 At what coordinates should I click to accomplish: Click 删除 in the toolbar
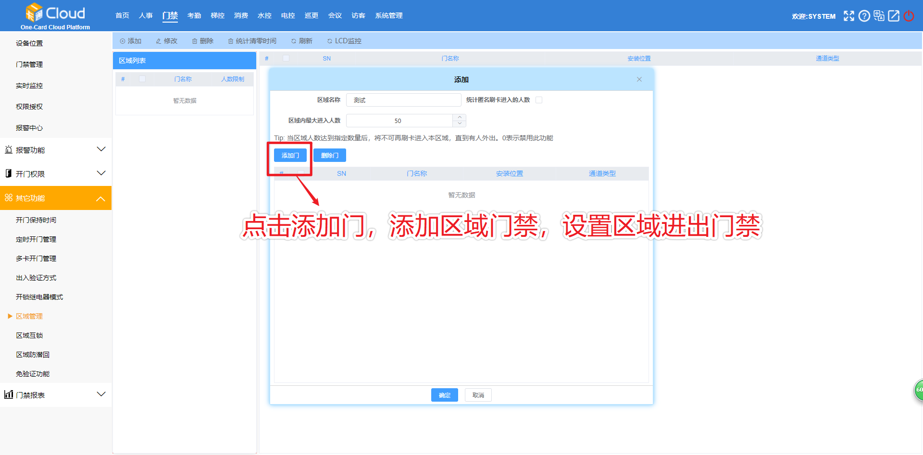coord(203,41)
